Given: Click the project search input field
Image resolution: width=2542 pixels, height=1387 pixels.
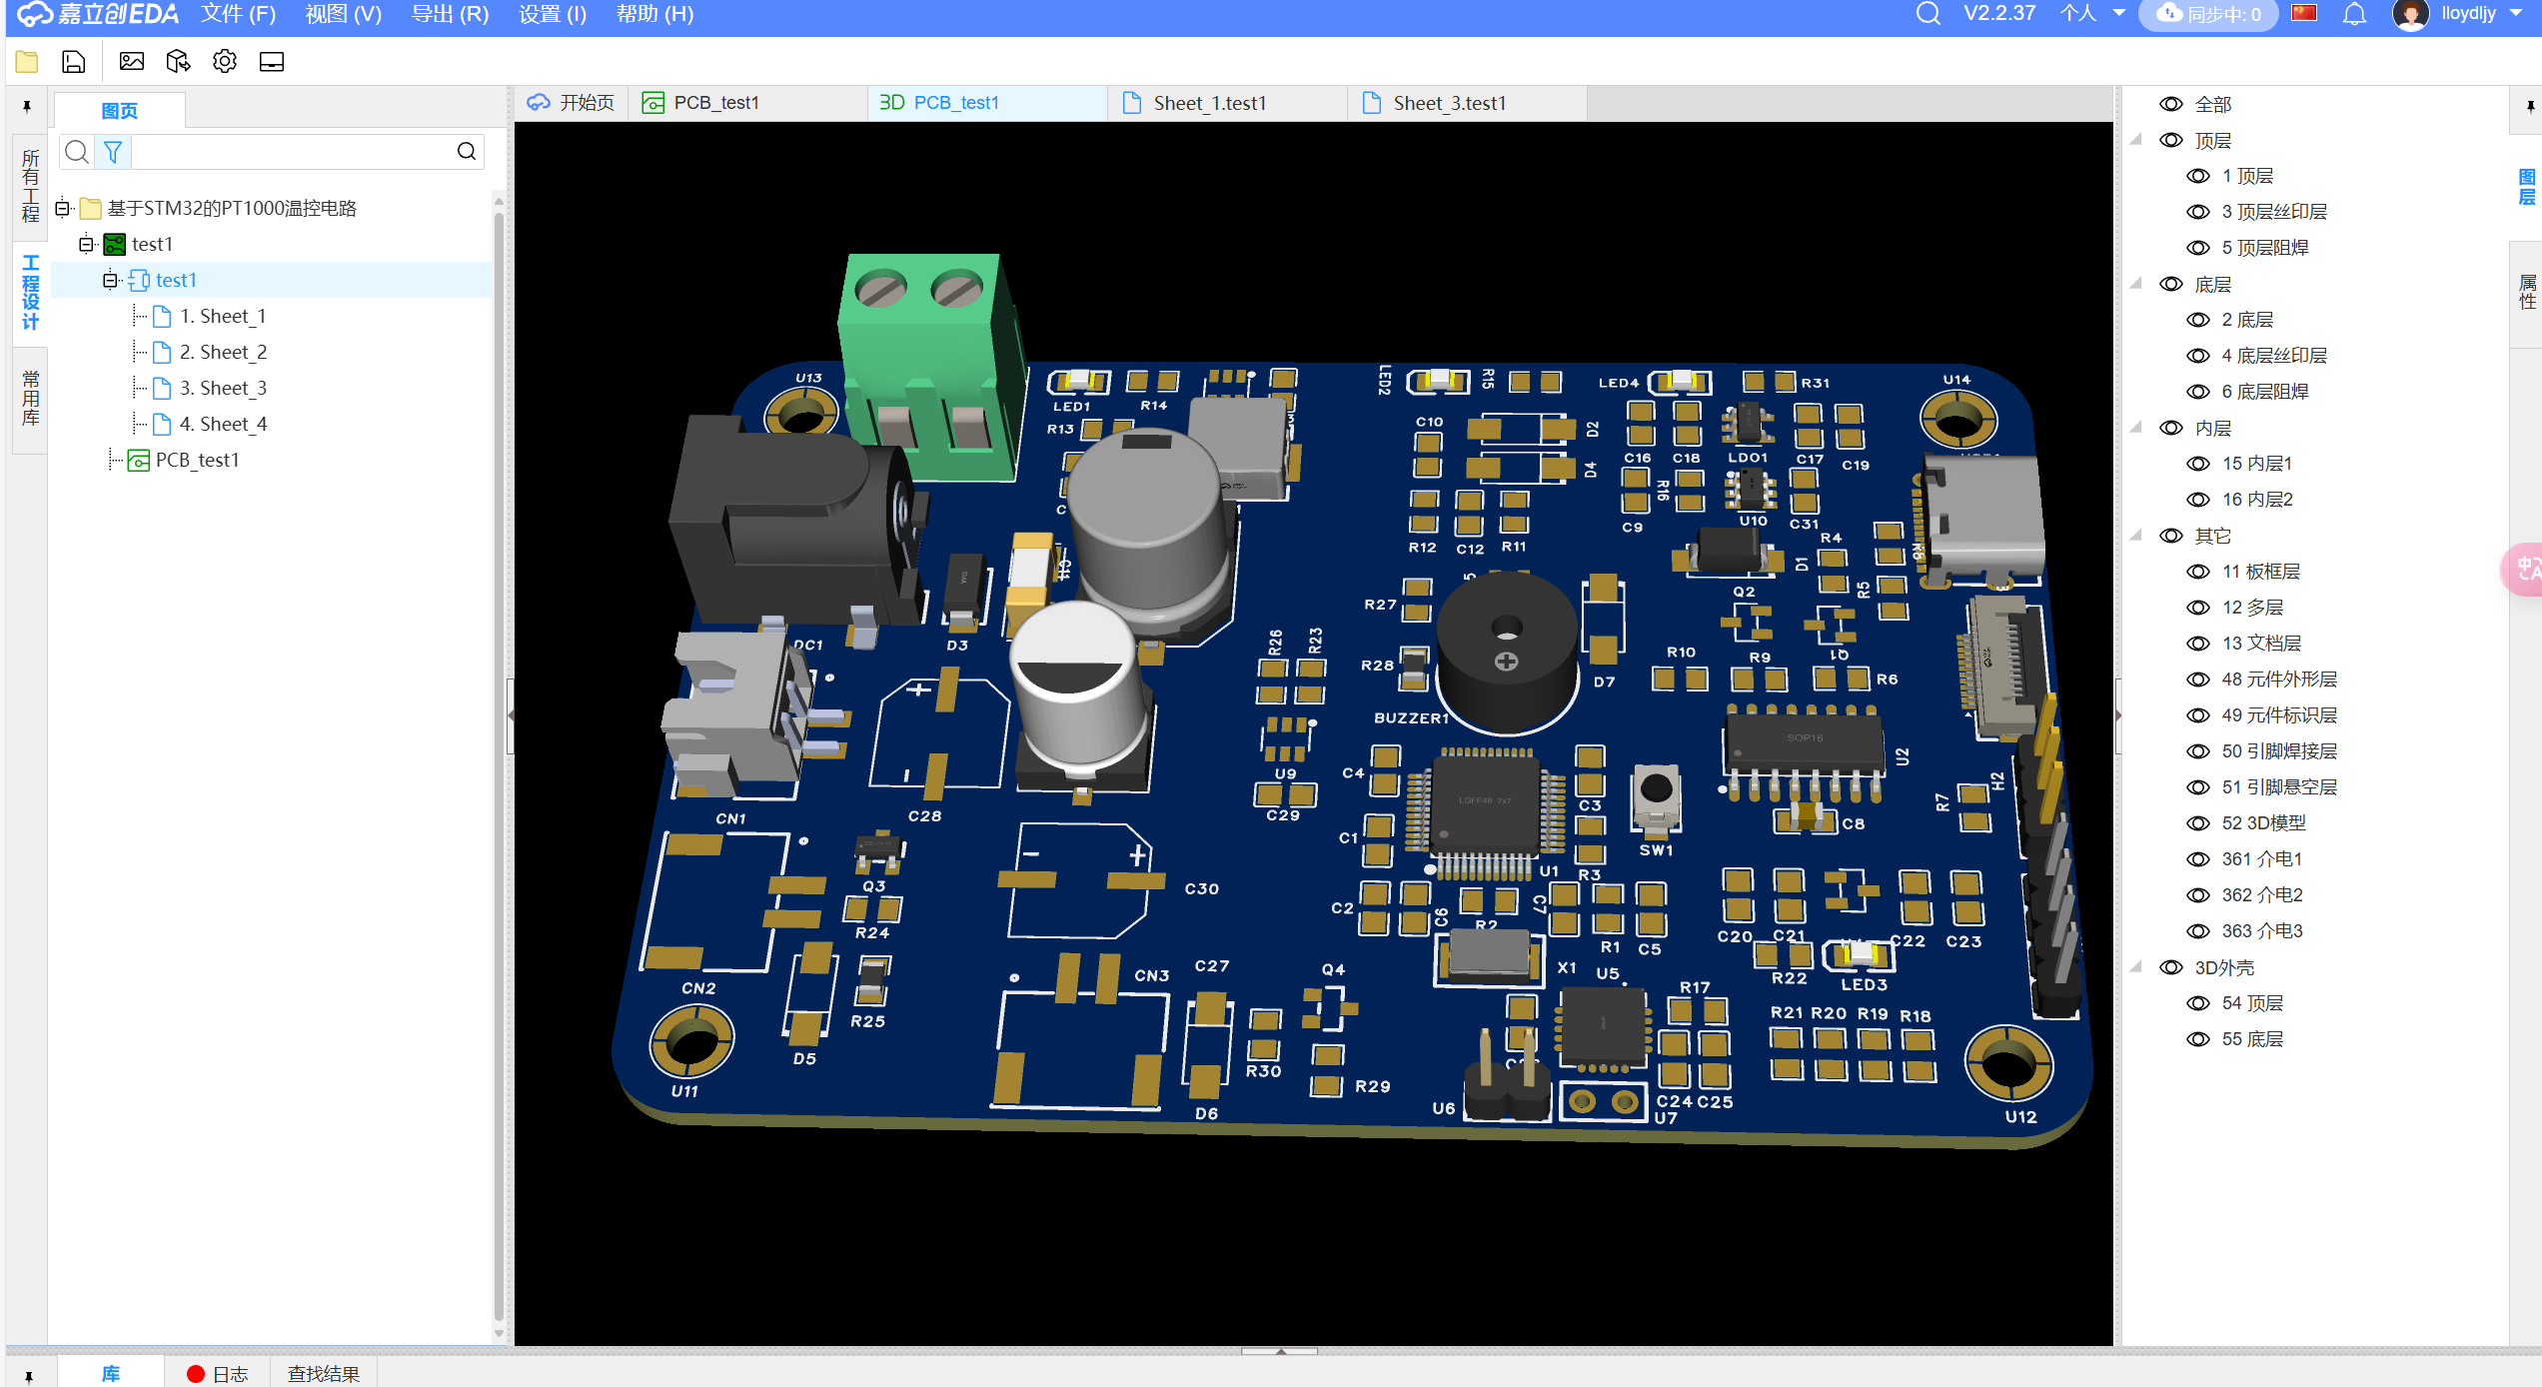Looking at the screenshot, I should coord(292,152).
